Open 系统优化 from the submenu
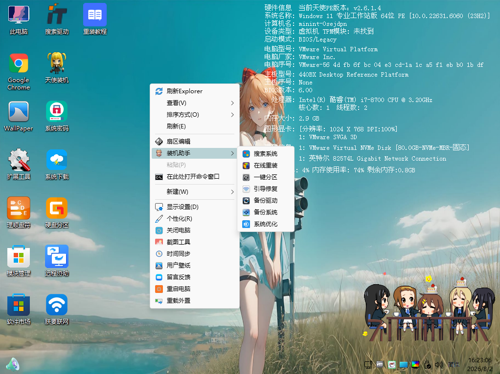 [x=266, y=224]
